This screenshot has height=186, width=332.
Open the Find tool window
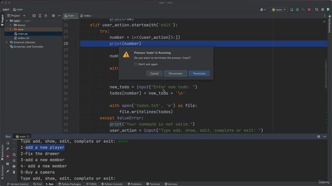[x=37, y=184]
